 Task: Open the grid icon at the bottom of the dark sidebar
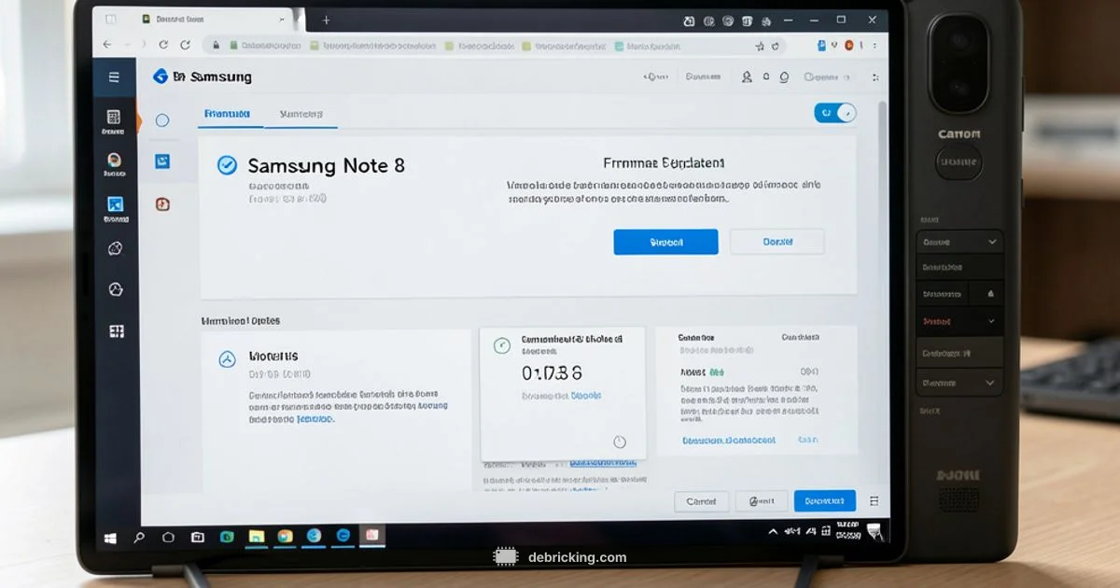click(x=116, y=331)
